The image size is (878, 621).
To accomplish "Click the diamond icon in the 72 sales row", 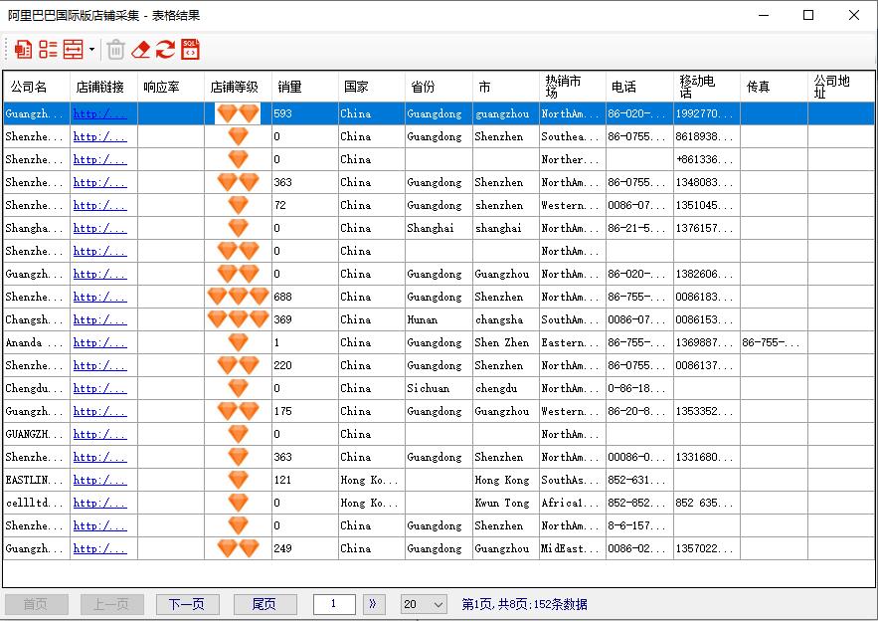I will (238, 205).
